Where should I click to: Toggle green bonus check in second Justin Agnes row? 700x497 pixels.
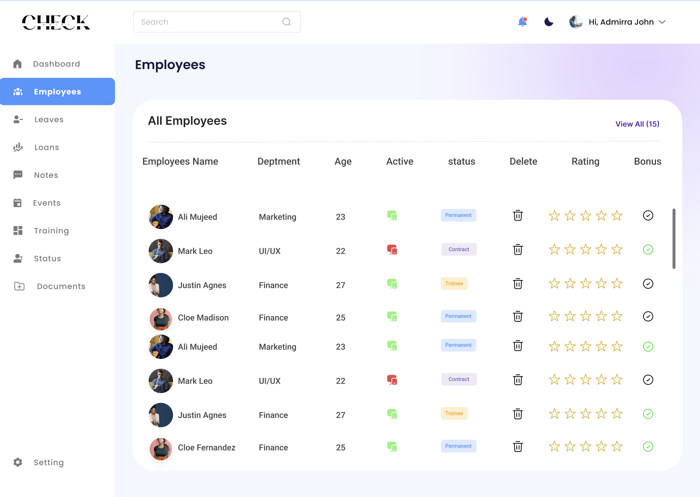(x=648, y=414)
